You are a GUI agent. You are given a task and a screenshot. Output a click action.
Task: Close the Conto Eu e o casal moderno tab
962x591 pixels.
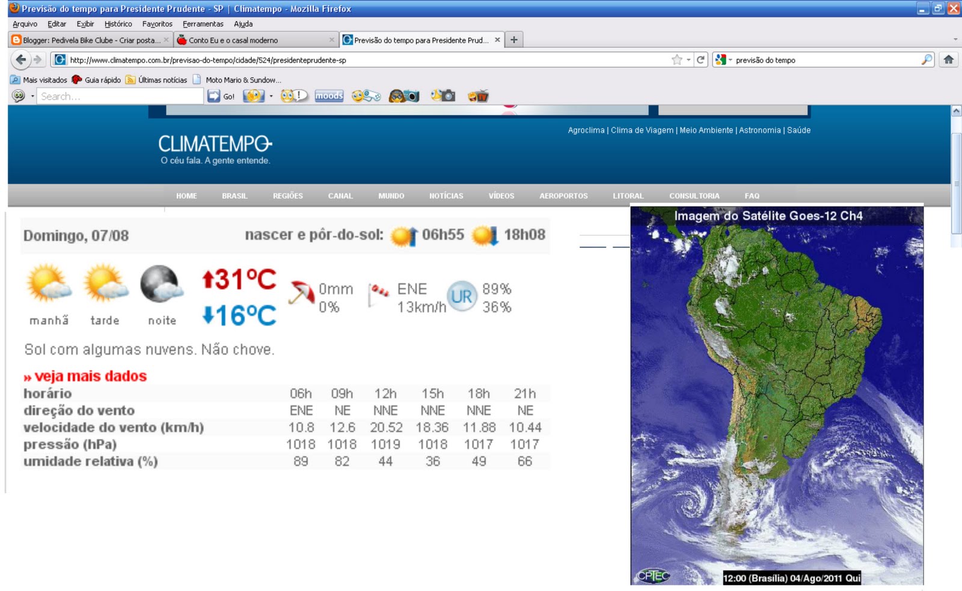click(331, 40)
